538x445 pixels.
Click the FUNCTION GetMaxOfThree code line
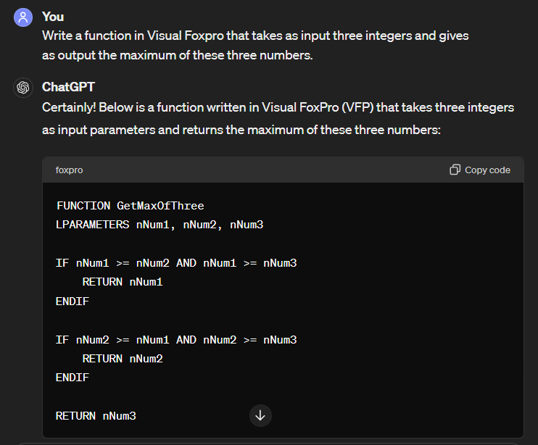click(x=130, y=206)
